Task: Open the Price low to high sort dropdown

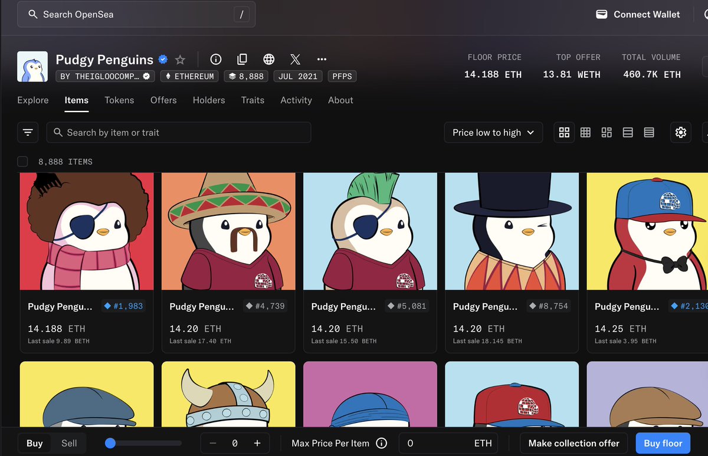Action: [493, 132]
